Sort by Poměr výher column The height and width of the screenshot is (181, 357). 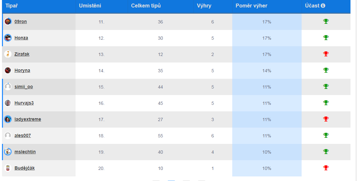(x=251, y=6)
